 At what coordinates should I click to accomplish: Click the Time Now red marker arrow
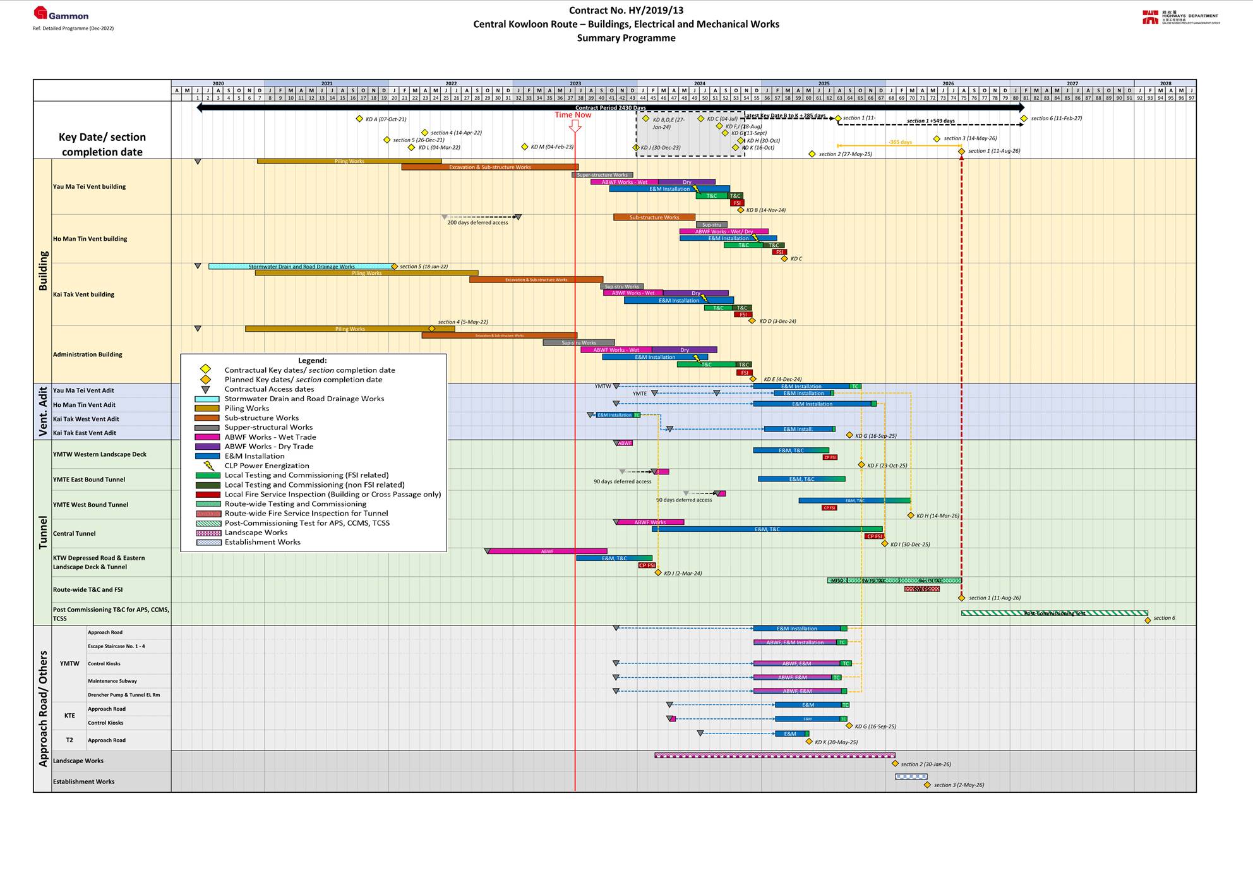575,126
